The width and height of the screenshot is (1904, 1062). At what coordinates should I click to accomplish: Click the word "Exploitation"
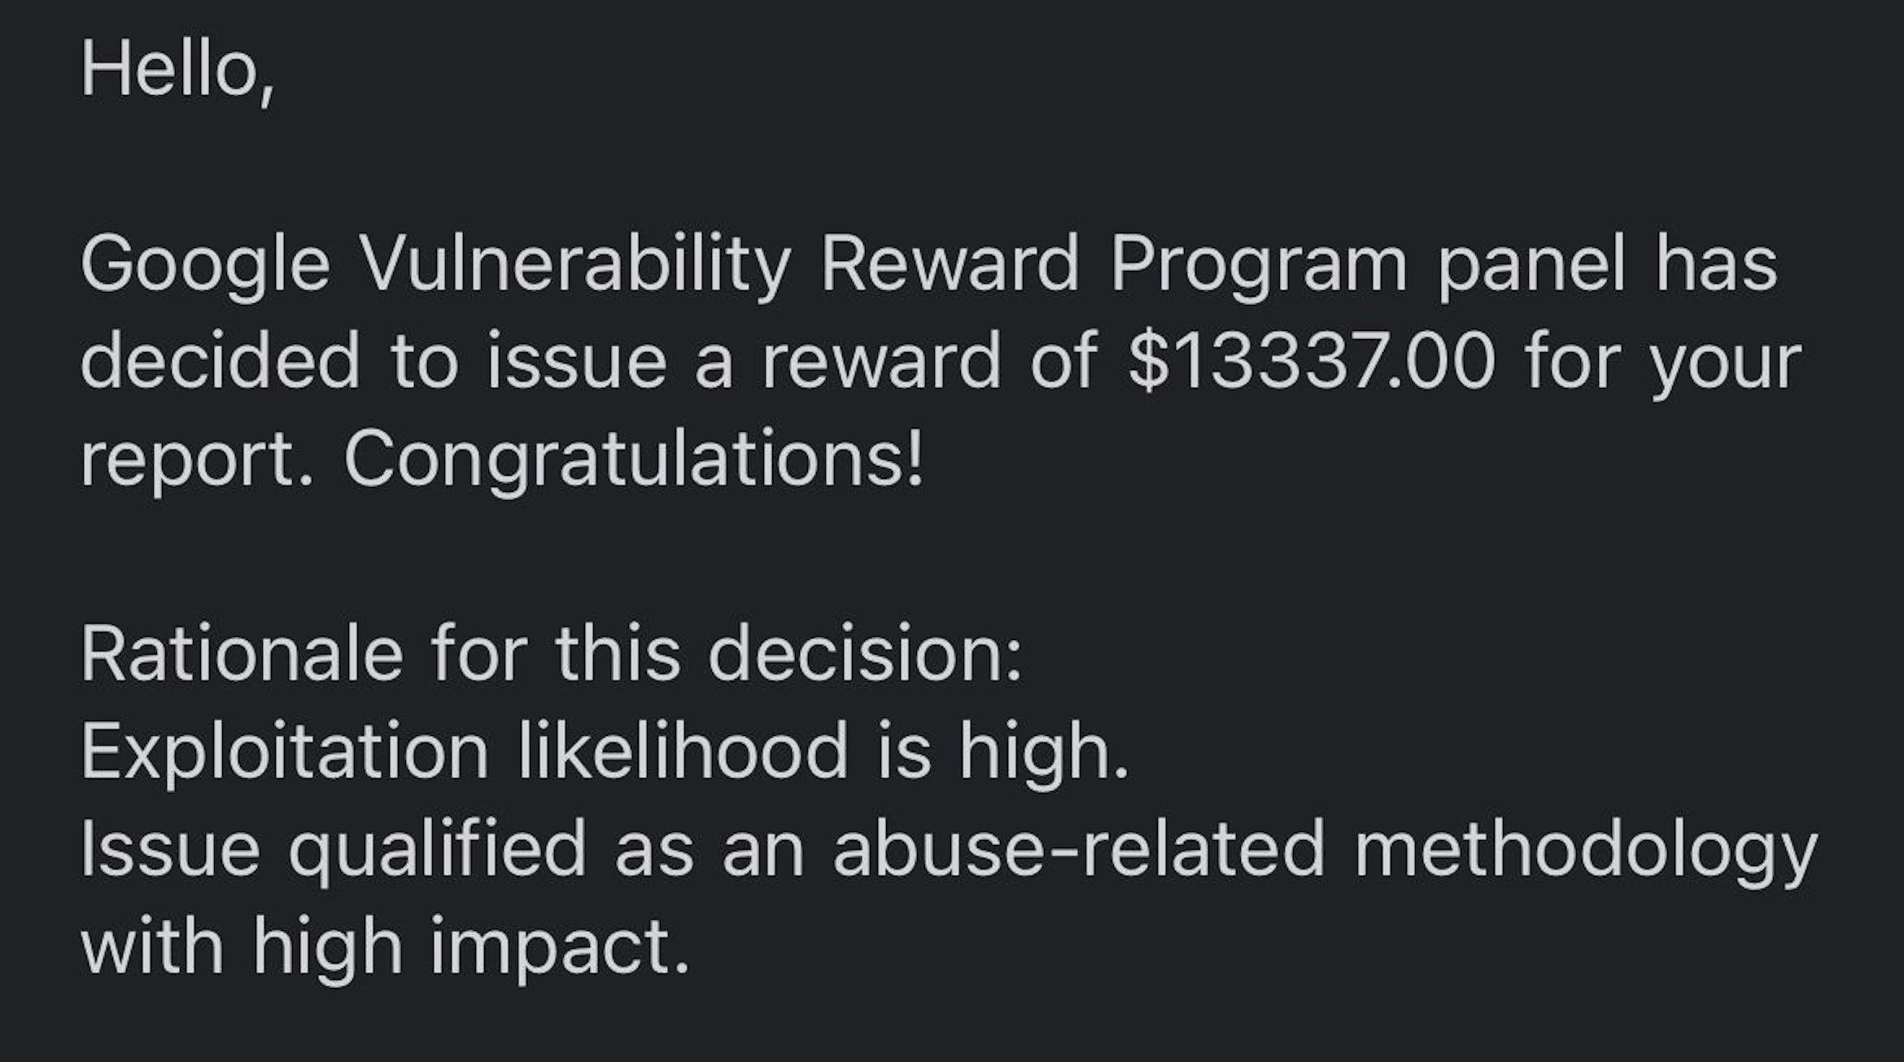tap(285, 753)
